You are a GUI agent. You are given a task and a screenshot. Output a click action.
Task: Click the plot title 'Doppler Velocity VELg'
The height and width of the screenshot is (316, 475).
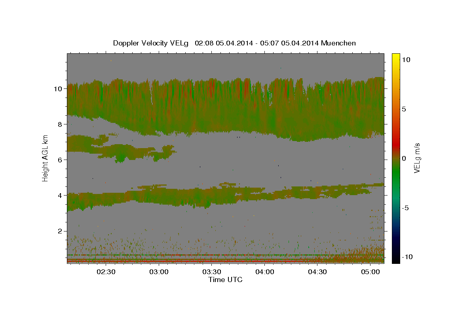pos(151,43)
